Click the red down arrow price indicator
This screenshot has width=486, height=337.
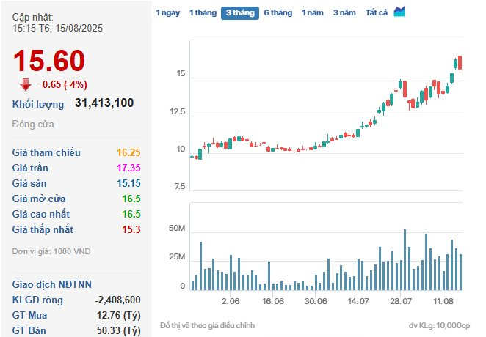click(26, 84)
